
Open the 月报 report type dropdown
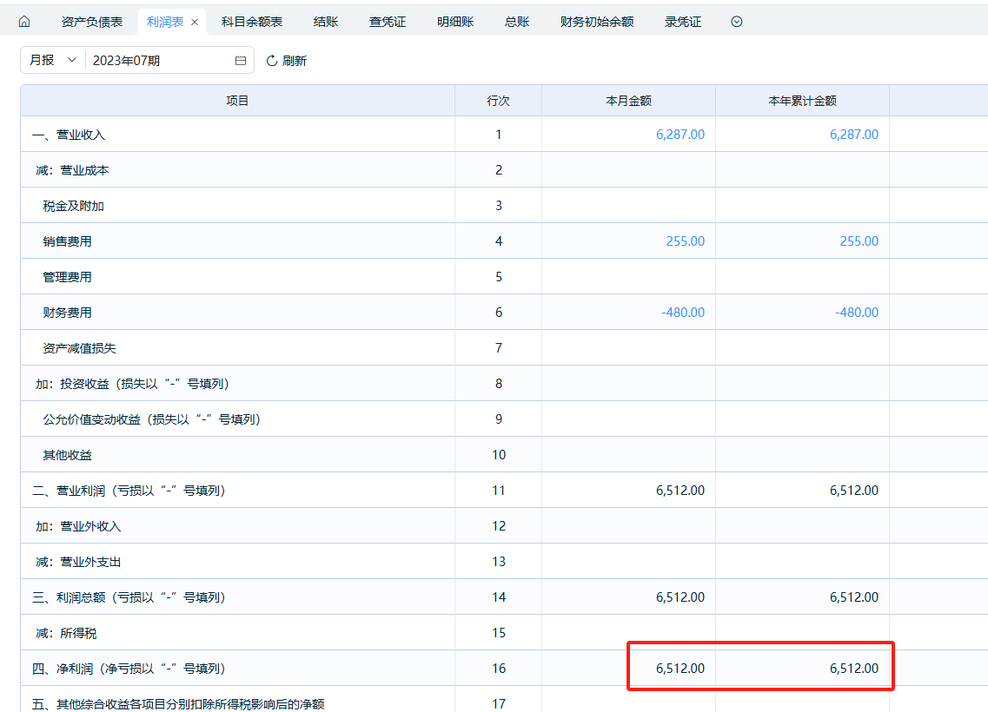tap(52, 60)
